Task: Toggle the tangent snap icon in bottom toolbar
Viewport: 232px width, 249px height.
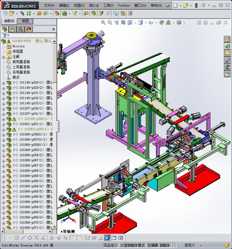Action: 52,238
